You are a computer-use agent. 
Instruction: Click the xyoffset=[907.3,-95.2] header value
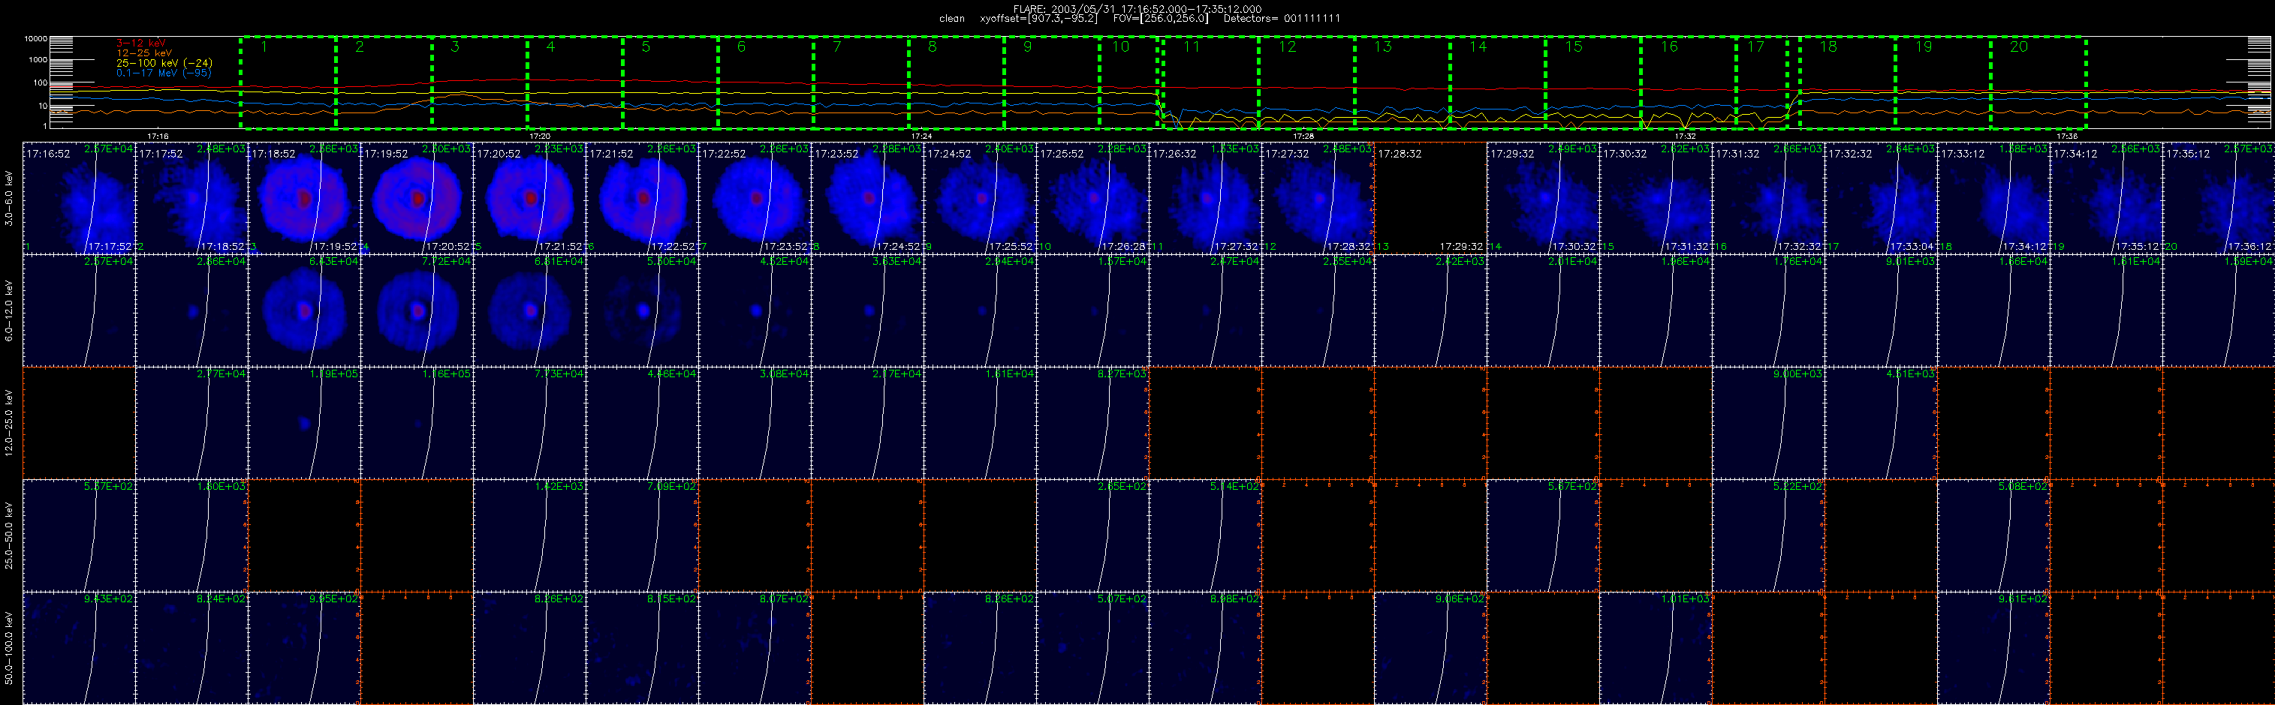[x=1038, y=19]
